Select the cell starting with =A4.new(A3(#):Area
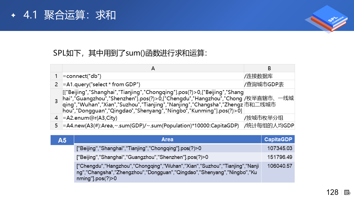354x199 pixels. tap(153, 125)
